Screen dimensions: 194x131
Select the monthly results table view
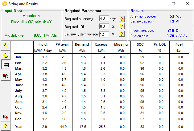click(6, 65)
